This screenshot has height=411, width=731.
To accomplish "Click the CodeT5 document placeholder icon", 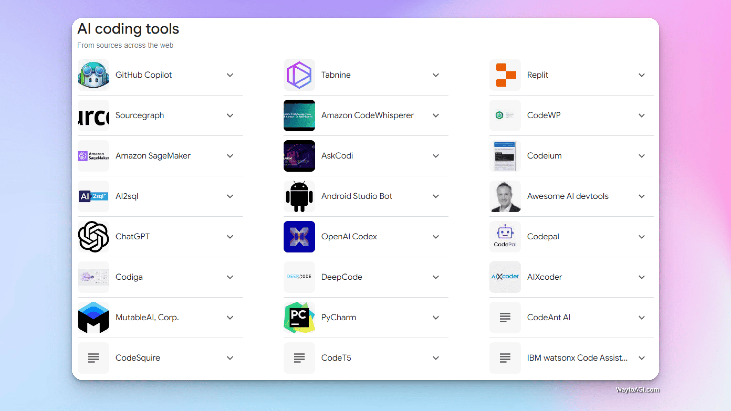I will pos(299,358).
